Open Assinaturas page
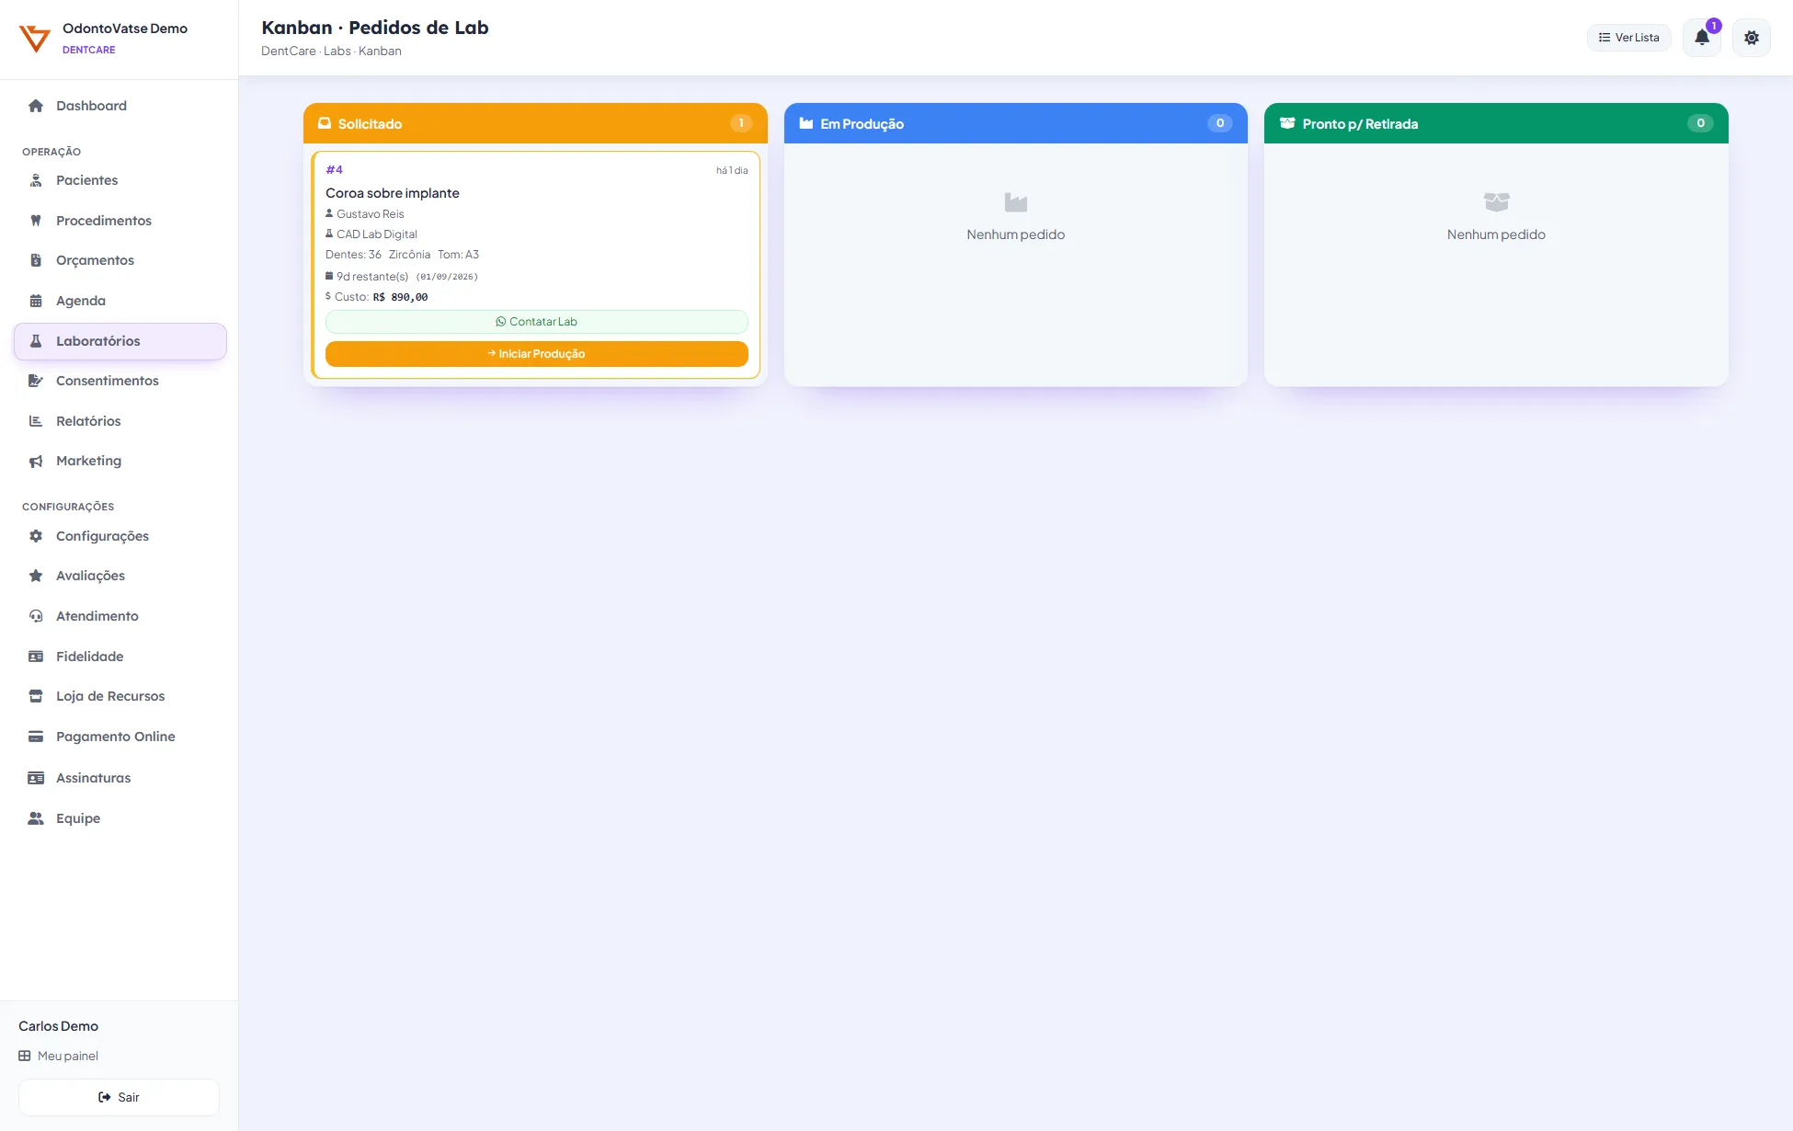The width and height of the screenshot is (1793, 1131). (120, 778)
